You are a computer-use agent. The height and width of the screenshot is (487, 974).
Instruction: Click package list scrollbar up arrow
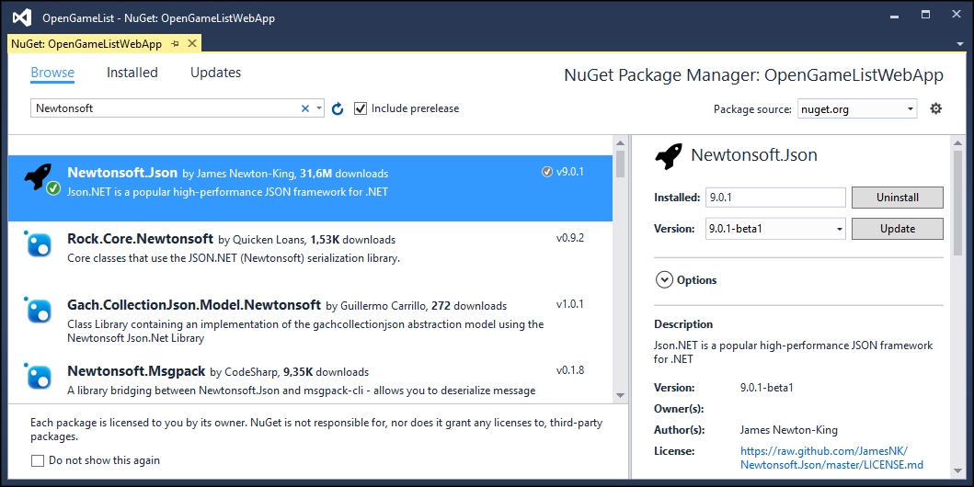click(x=620, y=143)
